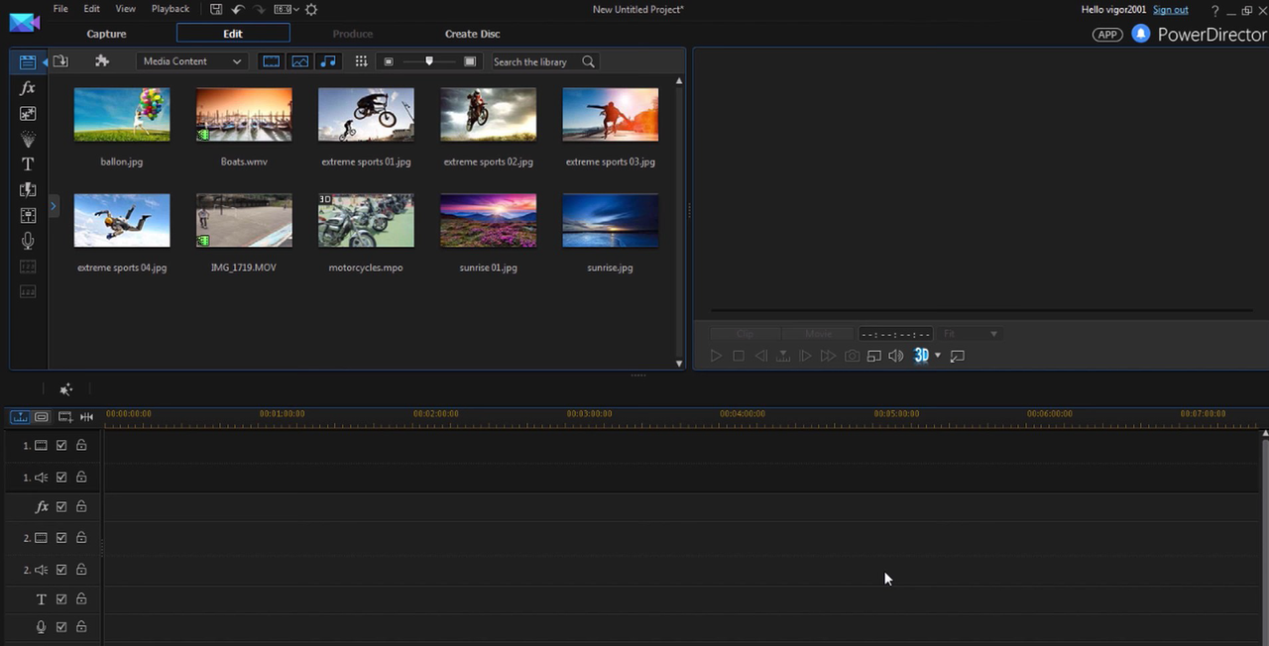The width and height of the screenshot is (1269, 646).
Task: Expand the library explorer side arrow
Action: click(54, 206)
